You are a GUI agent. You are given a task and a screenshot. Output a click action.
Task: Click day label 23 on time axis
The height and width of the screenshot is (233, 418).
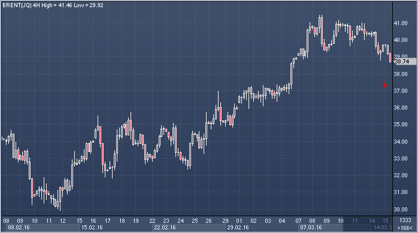(166, 221)
